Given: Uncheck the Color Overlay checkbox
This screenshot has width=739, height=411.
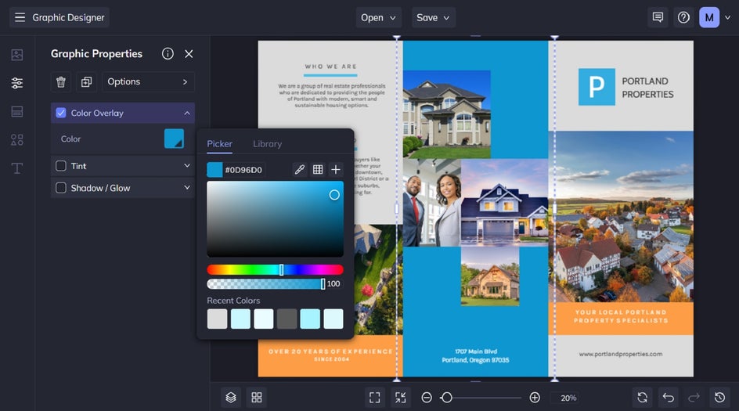Looking at the screenshot, I should point(61,113).
